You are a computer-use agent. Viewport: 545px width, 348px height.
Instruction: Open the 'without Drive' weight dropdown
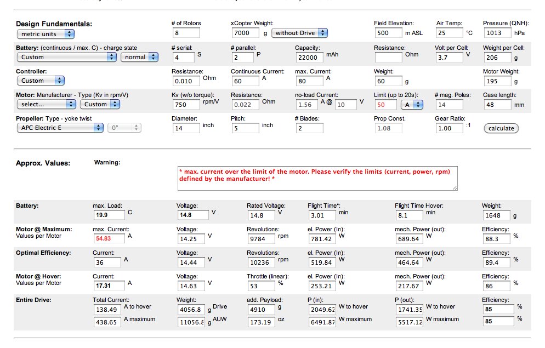[x=299, y=33]
